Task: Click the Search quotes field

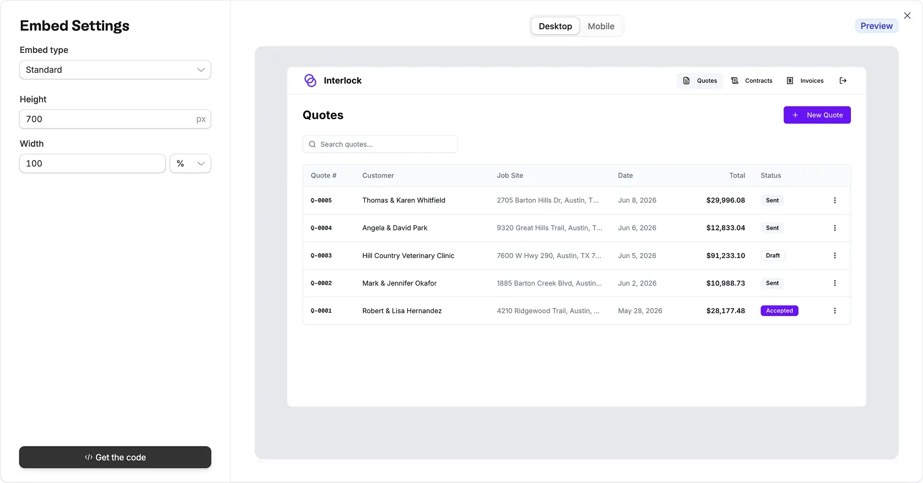Action: pyautogui.click(x=380, y=144)
